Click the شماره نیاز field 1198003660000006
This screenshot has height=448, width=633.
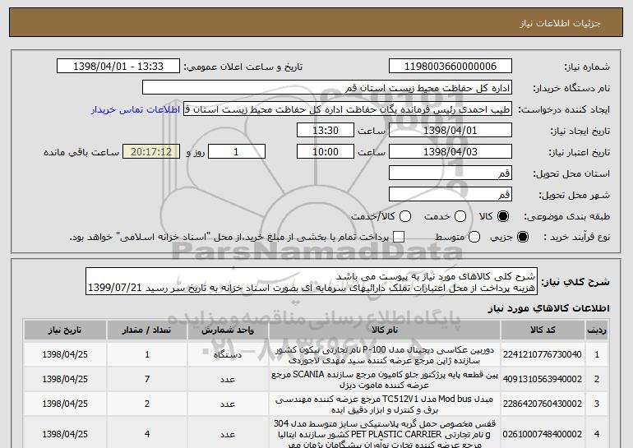(x=450, y=67)
